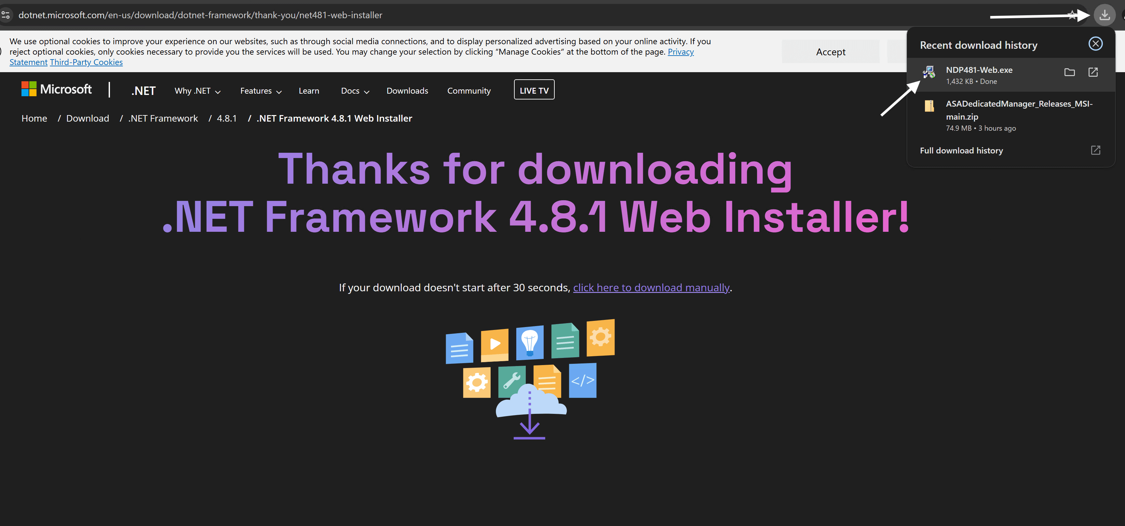Click the LIVE TV button
Viewport: 1125px width, 526px height.
tap(534, 90)
